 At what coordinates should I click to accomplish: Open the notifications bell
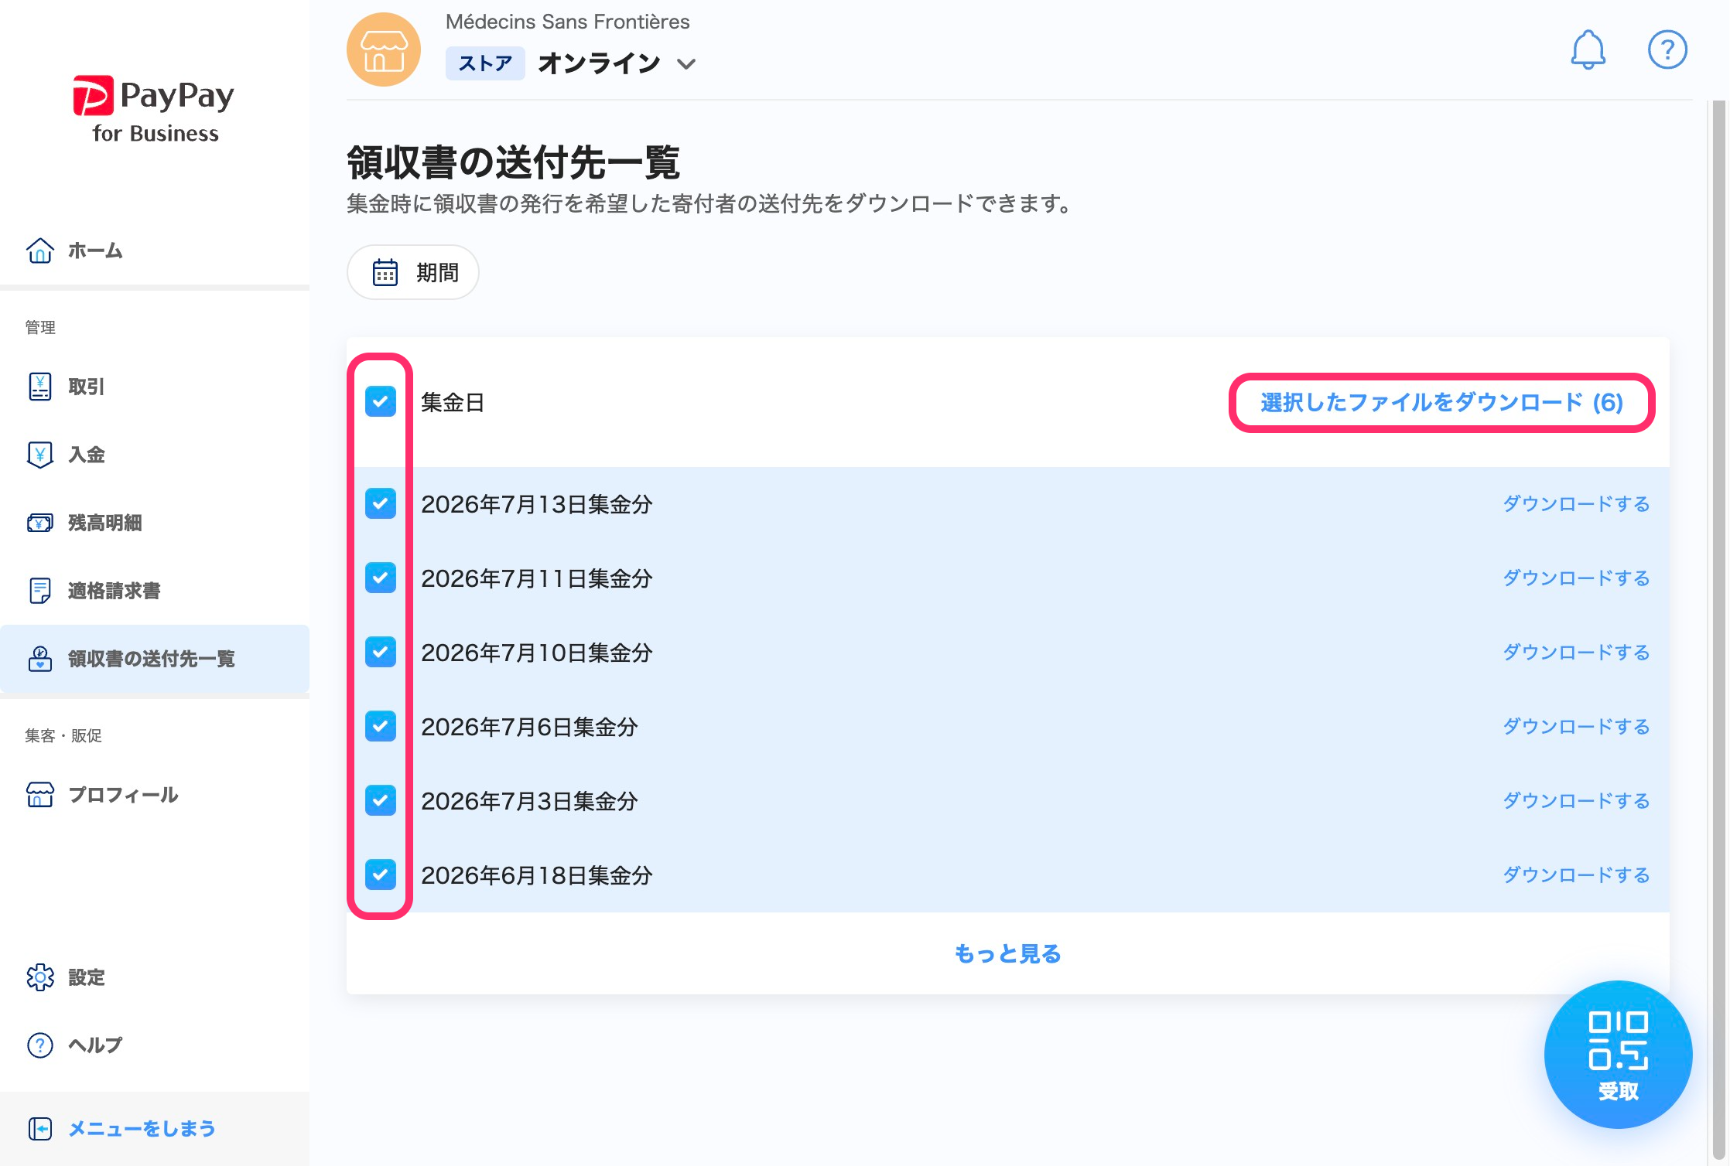click(x=1588, y=50)
